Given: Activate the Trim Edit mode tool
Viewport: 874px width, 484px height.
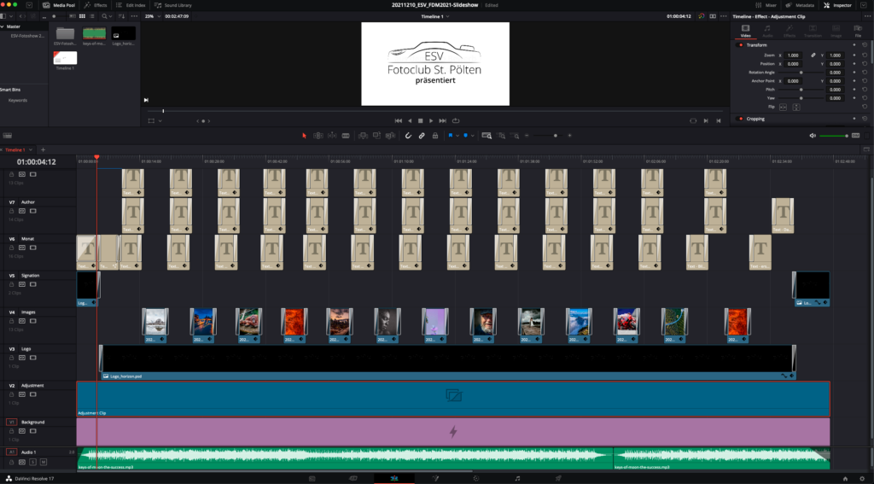Looking at the screenshot, I should 318,136.
